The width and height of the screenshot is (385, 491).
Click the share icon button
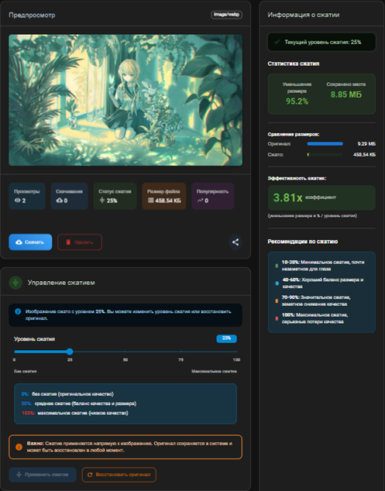click(x=235, y=242)
